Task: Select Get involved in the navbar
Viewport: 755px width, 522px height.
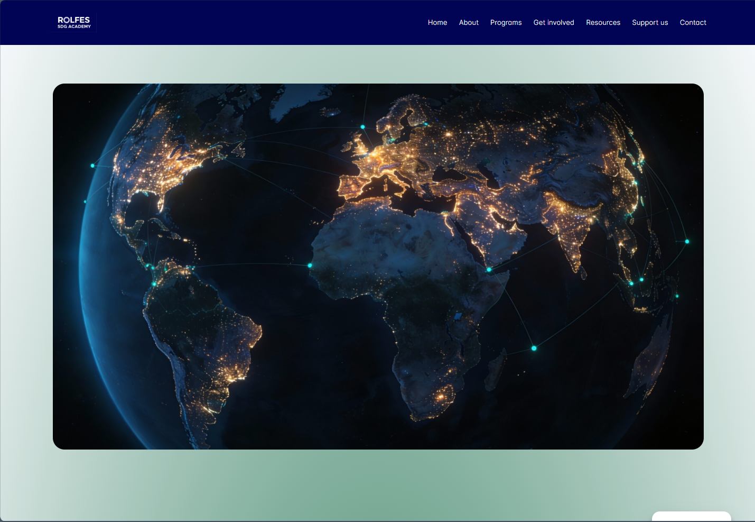Action: coord(553,23)
